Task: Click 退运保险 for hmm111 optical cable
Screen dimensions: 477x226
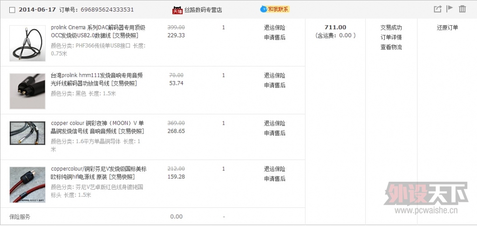Action: click(x=275, y=75)
